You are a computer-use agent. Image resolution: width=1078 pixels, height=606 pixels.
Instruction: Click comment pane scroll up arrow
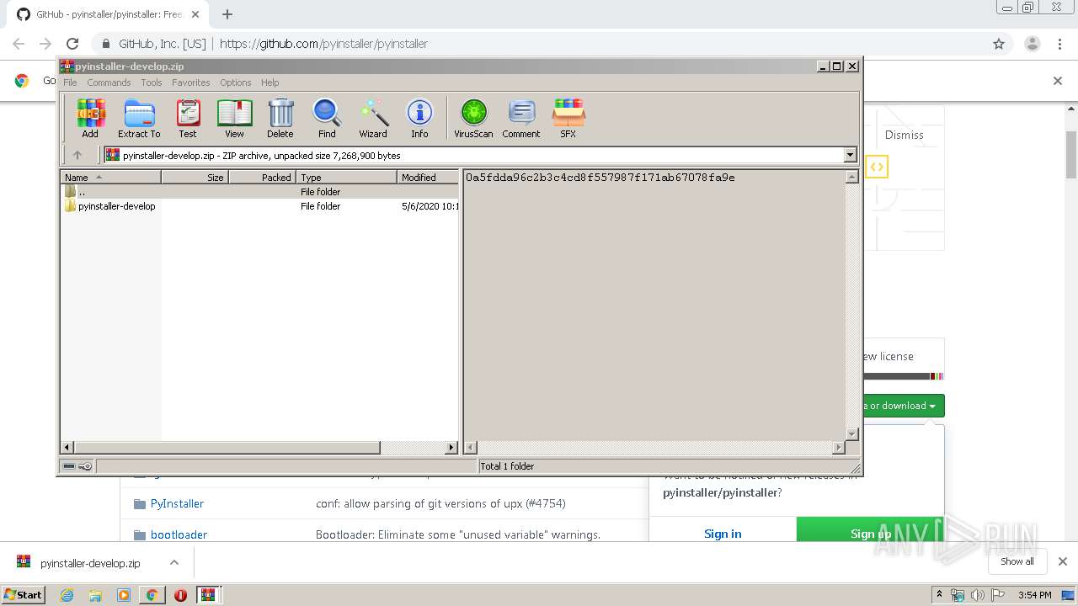[x=851, y=177]
